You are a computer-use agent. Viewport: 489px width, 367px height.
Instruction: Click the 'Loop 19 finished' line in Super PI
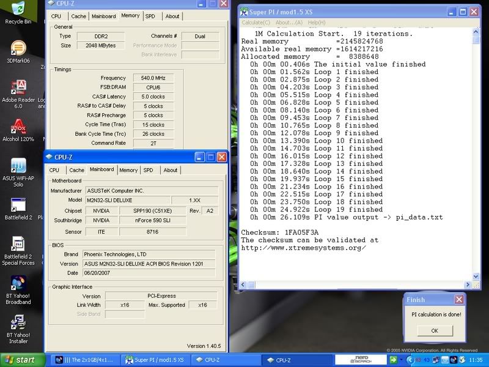(316, 209)
